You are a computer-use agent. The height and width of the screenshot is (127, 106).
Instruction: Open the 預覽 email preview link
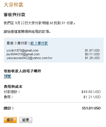(8, 76)
